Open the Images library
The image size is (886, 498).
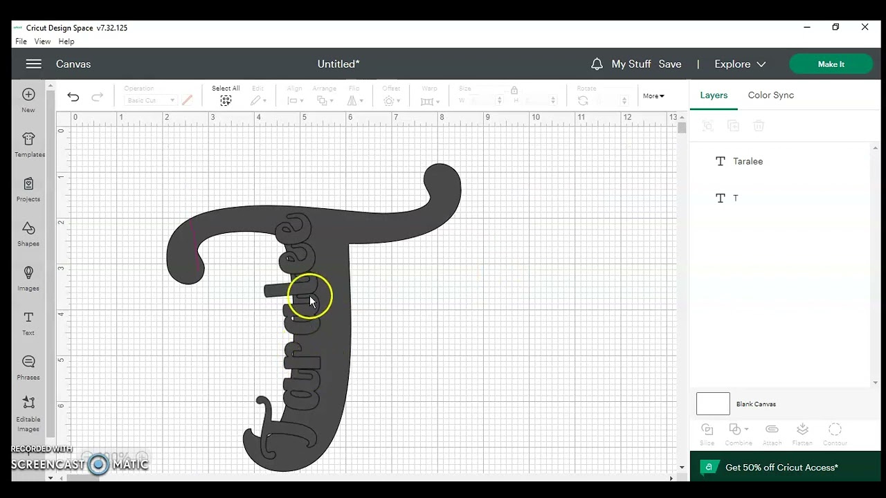click(x=28, y=278)
